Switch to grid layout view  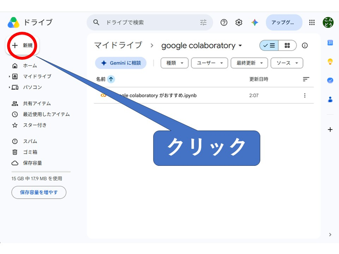click(287, 45)
